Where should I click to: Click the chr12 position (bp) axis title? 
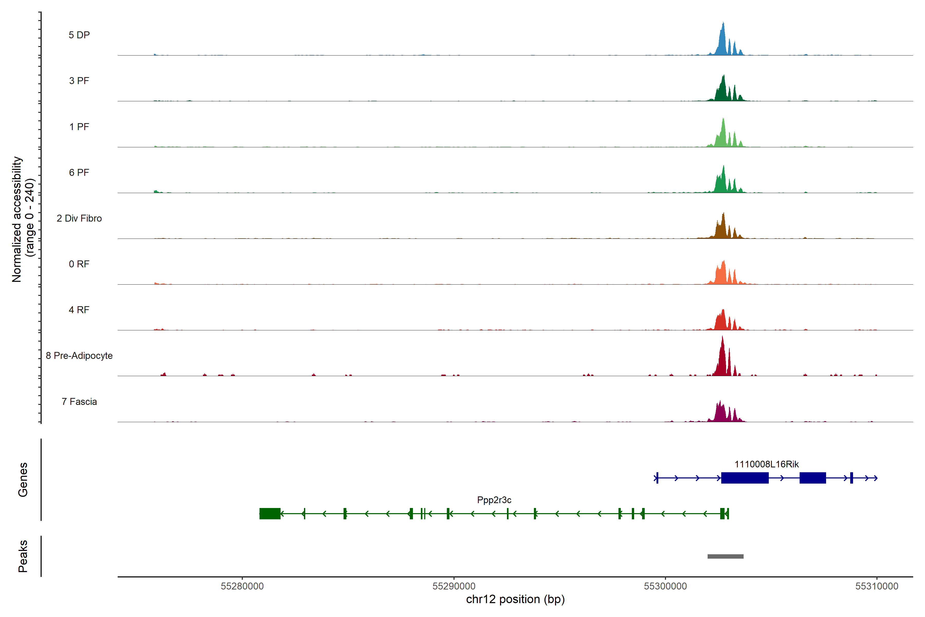tap(515, 599)
